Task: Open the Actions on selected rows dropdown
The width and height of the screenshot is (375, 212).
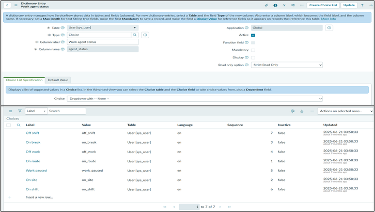Action: coord(345,111)
